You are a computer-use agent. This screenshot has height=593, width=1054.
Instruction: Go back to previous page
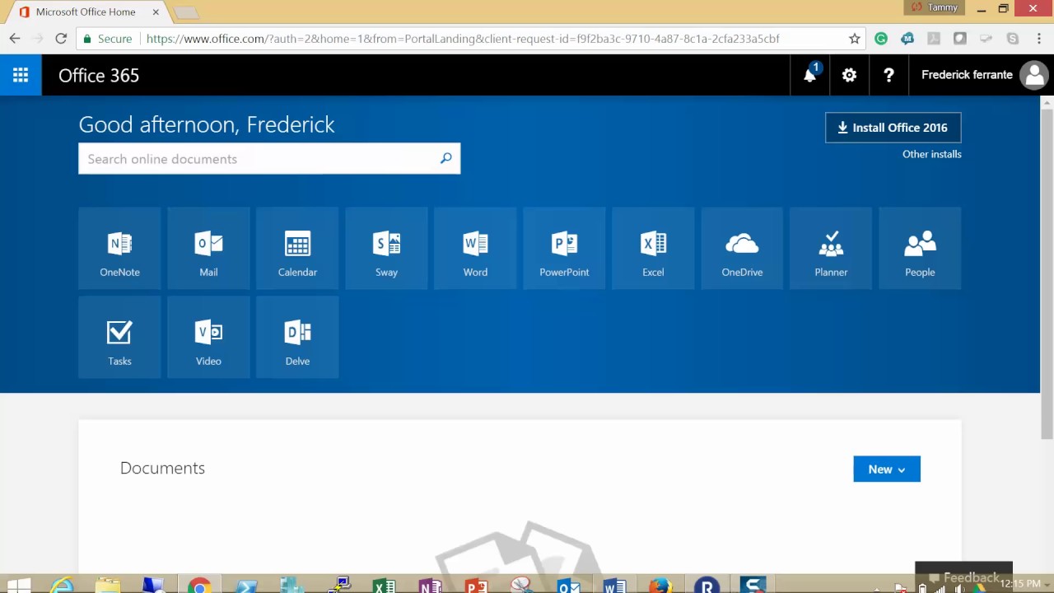pyautogui.click(x=15, y=39)
